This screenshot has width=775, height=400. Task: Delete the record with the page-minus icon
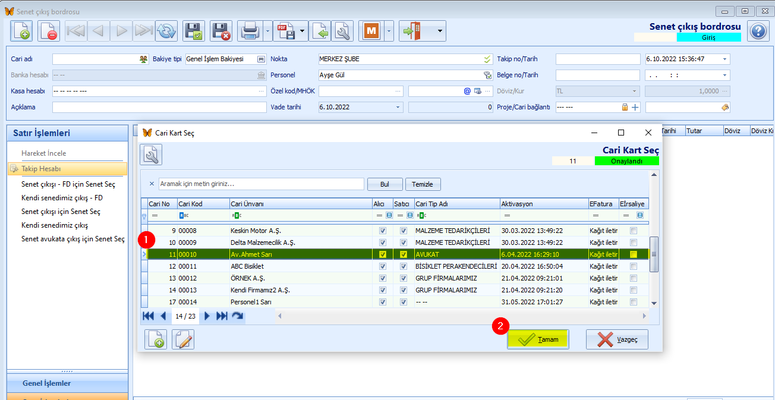[x=49, y=31]
